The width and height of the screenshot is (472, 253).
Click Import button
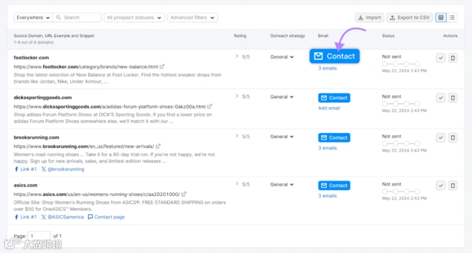coord(369,17)
